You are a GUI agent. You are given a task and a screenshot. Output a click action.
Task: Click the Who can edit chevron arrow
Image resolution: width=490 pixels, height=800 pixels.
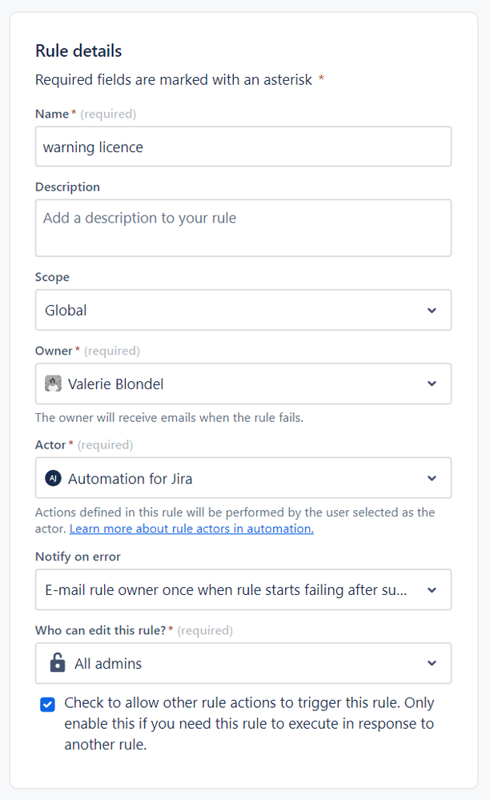pos(432,663)
